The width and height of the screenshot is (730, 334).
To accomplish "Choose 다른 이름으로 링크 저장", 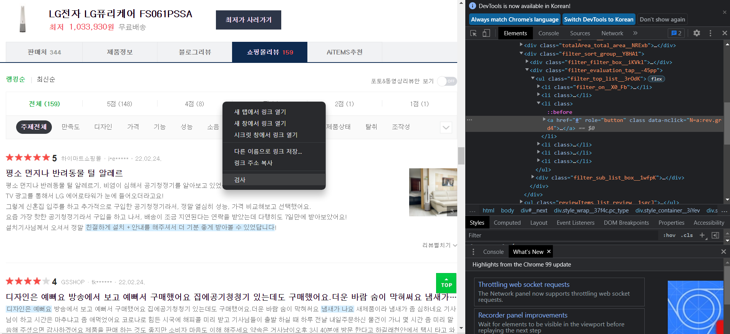I will point(274,151).
